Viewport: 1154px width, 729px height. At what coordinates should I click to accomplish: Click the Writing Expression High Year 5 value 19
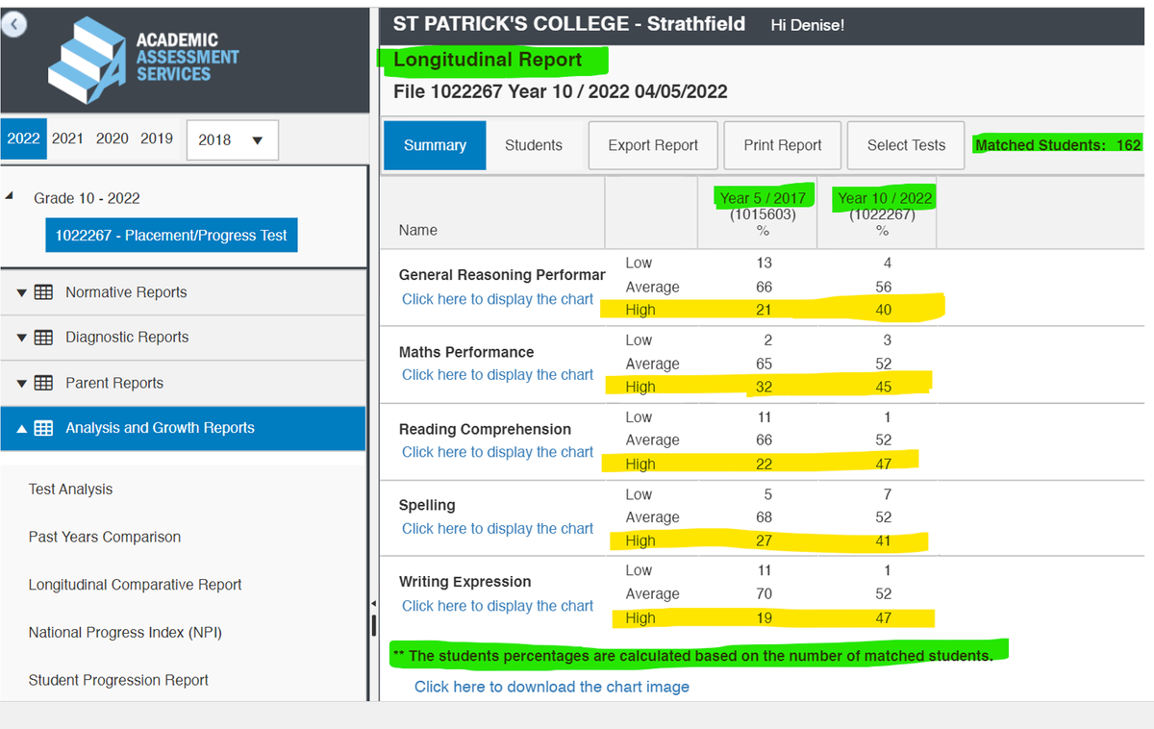[x=764, y=618]
